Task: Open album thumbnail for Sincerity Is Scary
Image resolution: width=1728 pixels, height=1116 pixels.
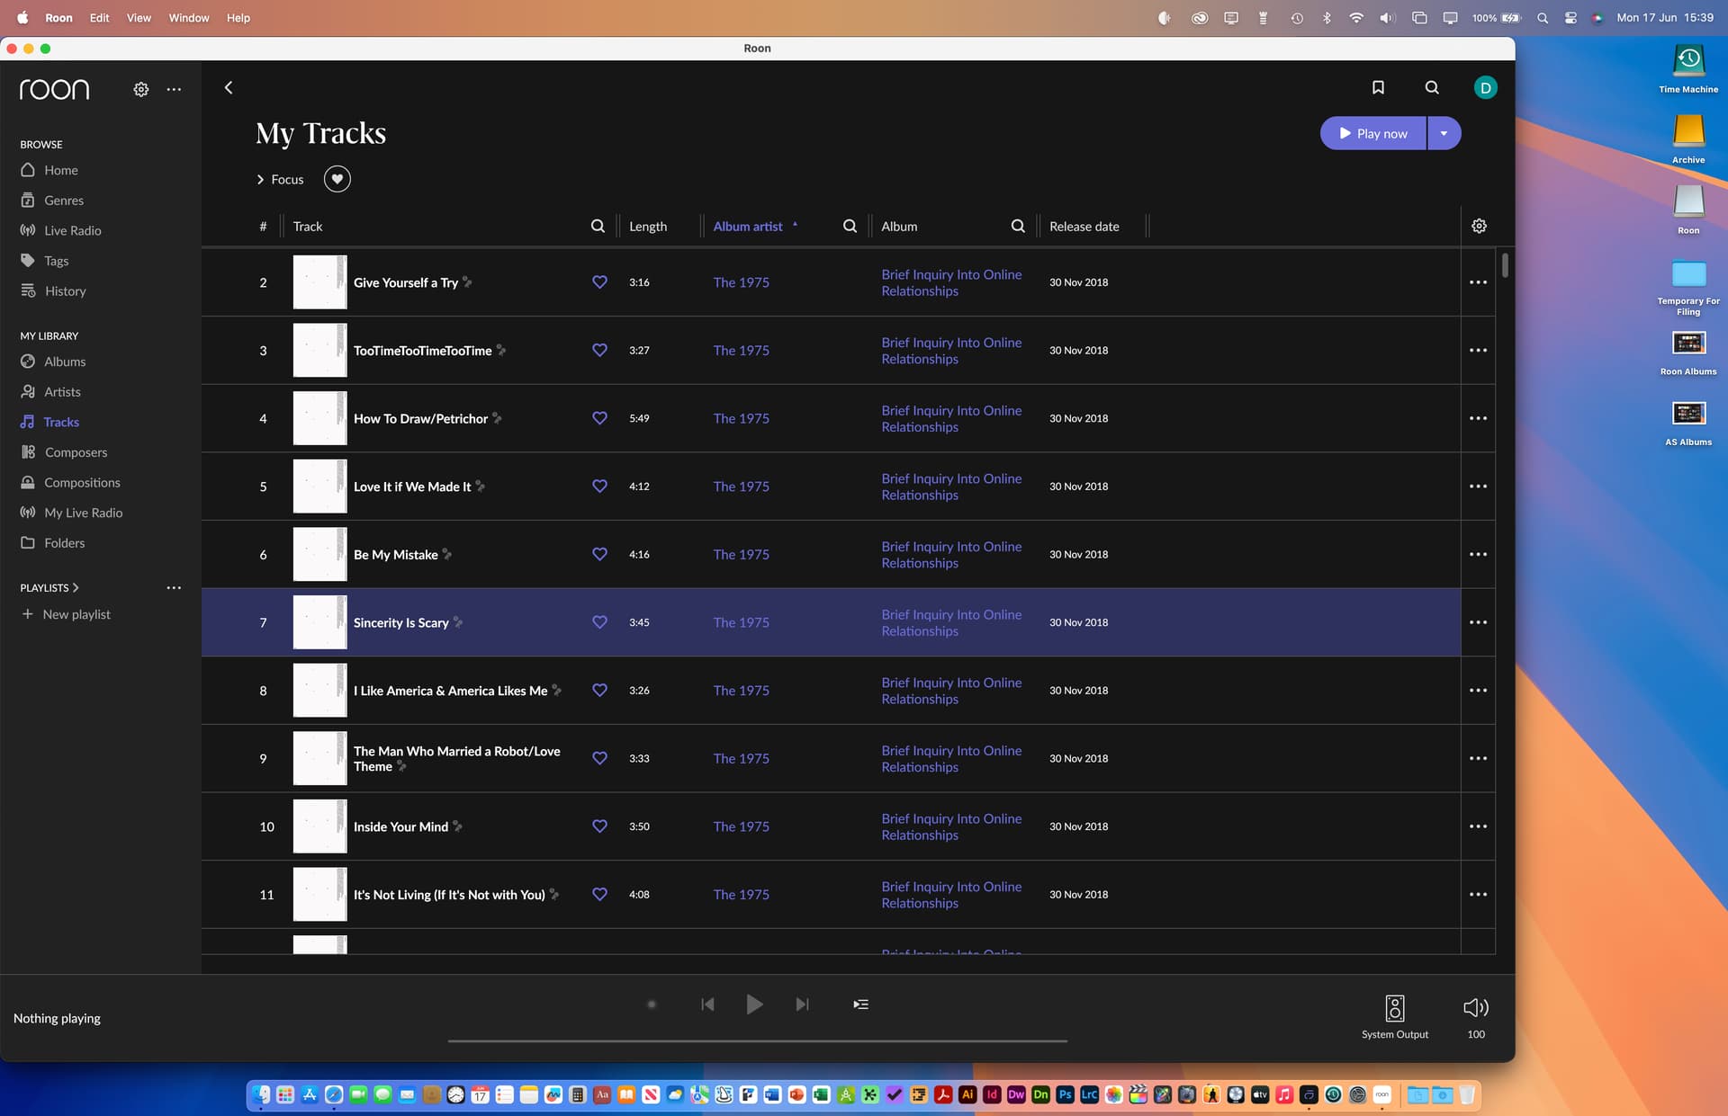Action: 319,622
